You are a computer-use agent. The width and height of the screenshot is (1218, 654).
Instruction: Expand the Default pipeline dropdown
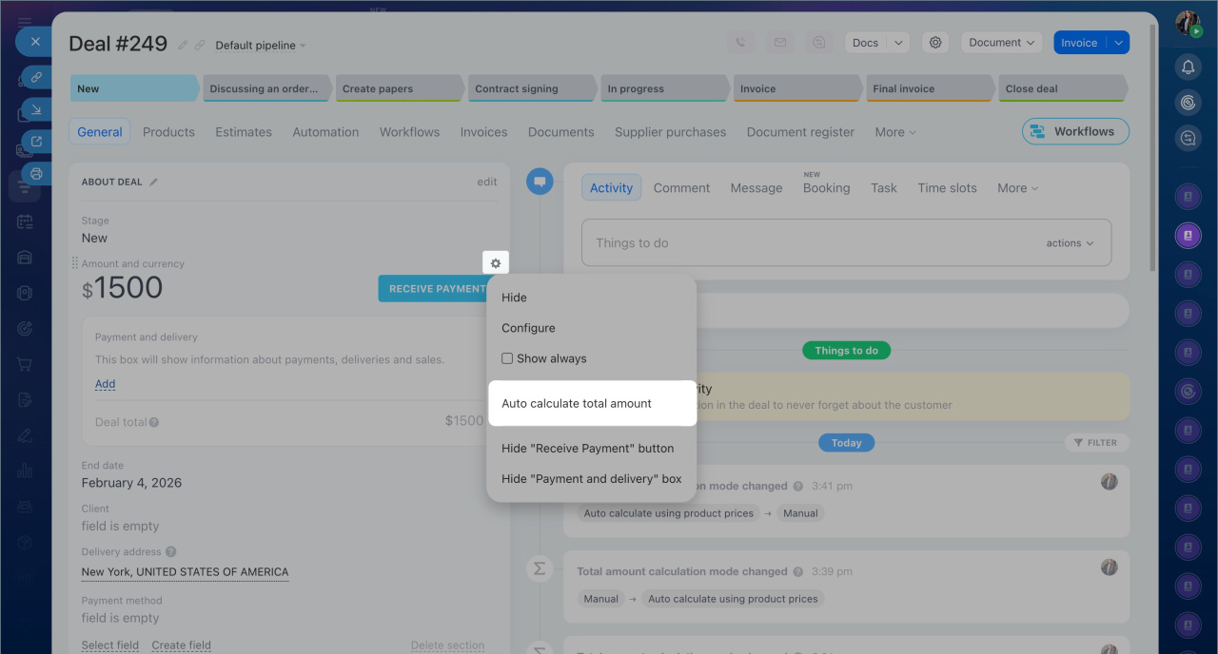(261, 46)
